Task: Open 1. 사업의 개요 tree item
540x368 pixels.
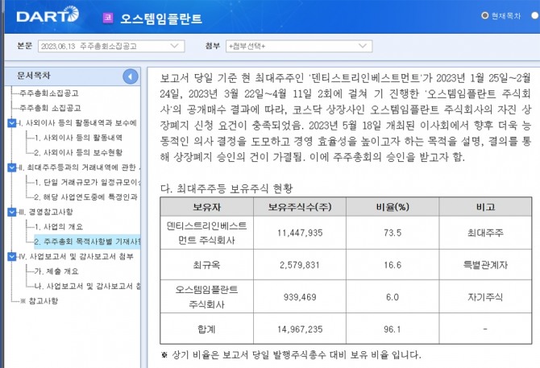Action: pos(59,226)
